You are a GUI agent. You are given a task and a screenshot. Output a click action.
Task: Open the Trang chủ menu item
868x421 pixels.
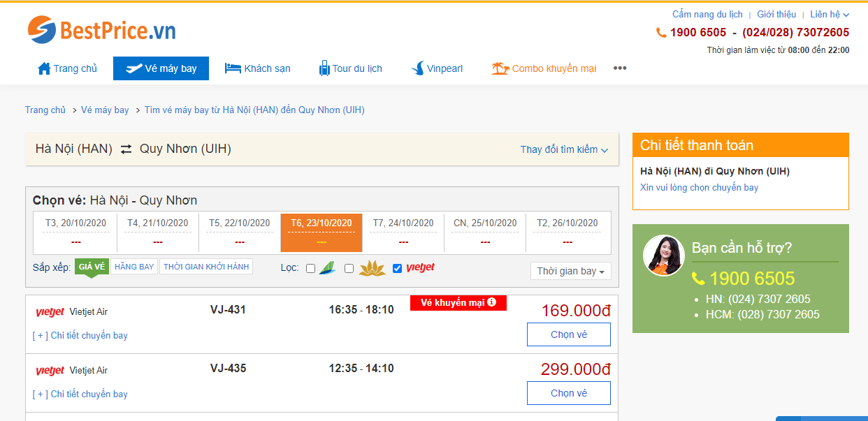click(67, 68)
